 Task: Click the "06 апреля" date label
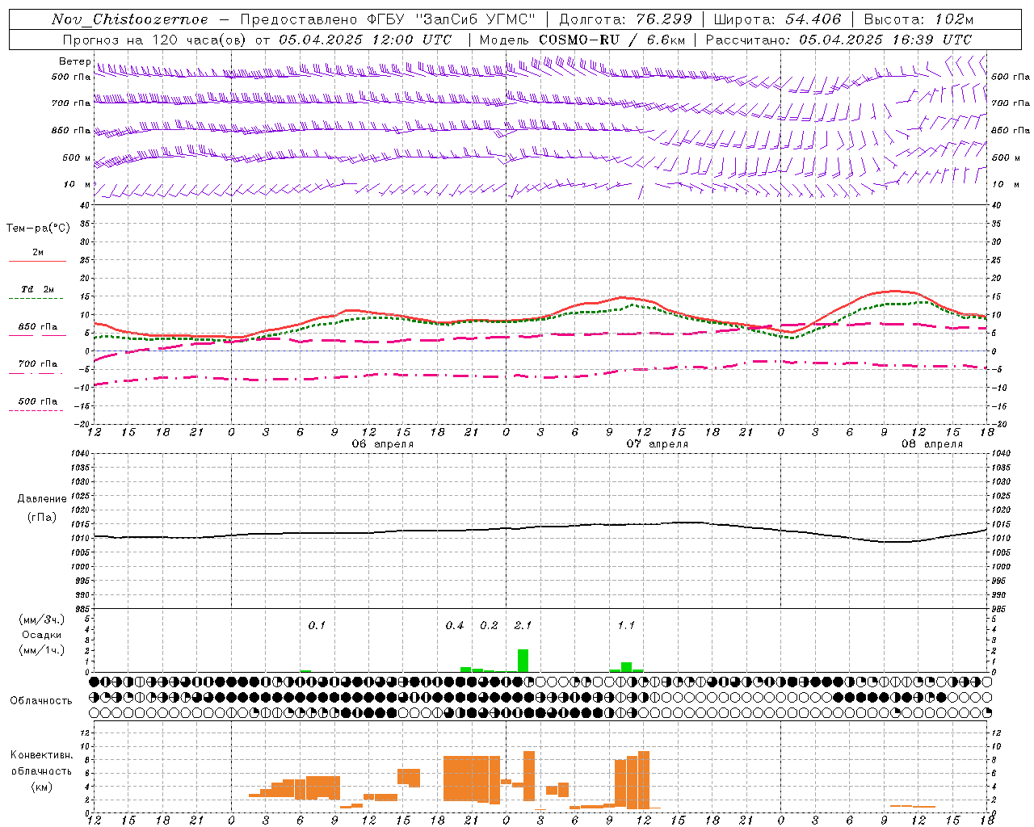[383, 444]
